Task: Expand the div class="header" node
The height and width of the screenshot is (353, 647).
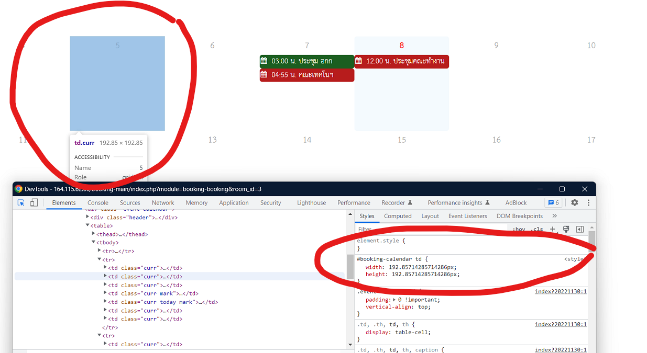Action: pyautogui.click(x=87, y=217)
